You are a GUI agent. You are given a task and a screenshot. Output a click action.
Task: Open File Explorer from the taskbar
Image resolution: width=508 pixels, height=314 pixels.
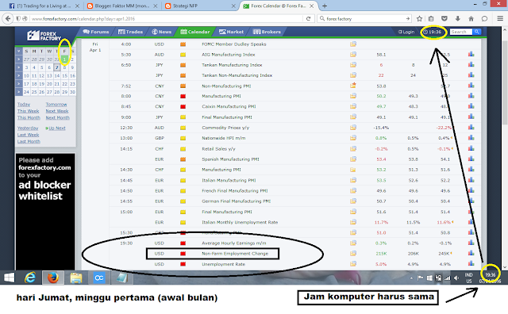(76, 278)
